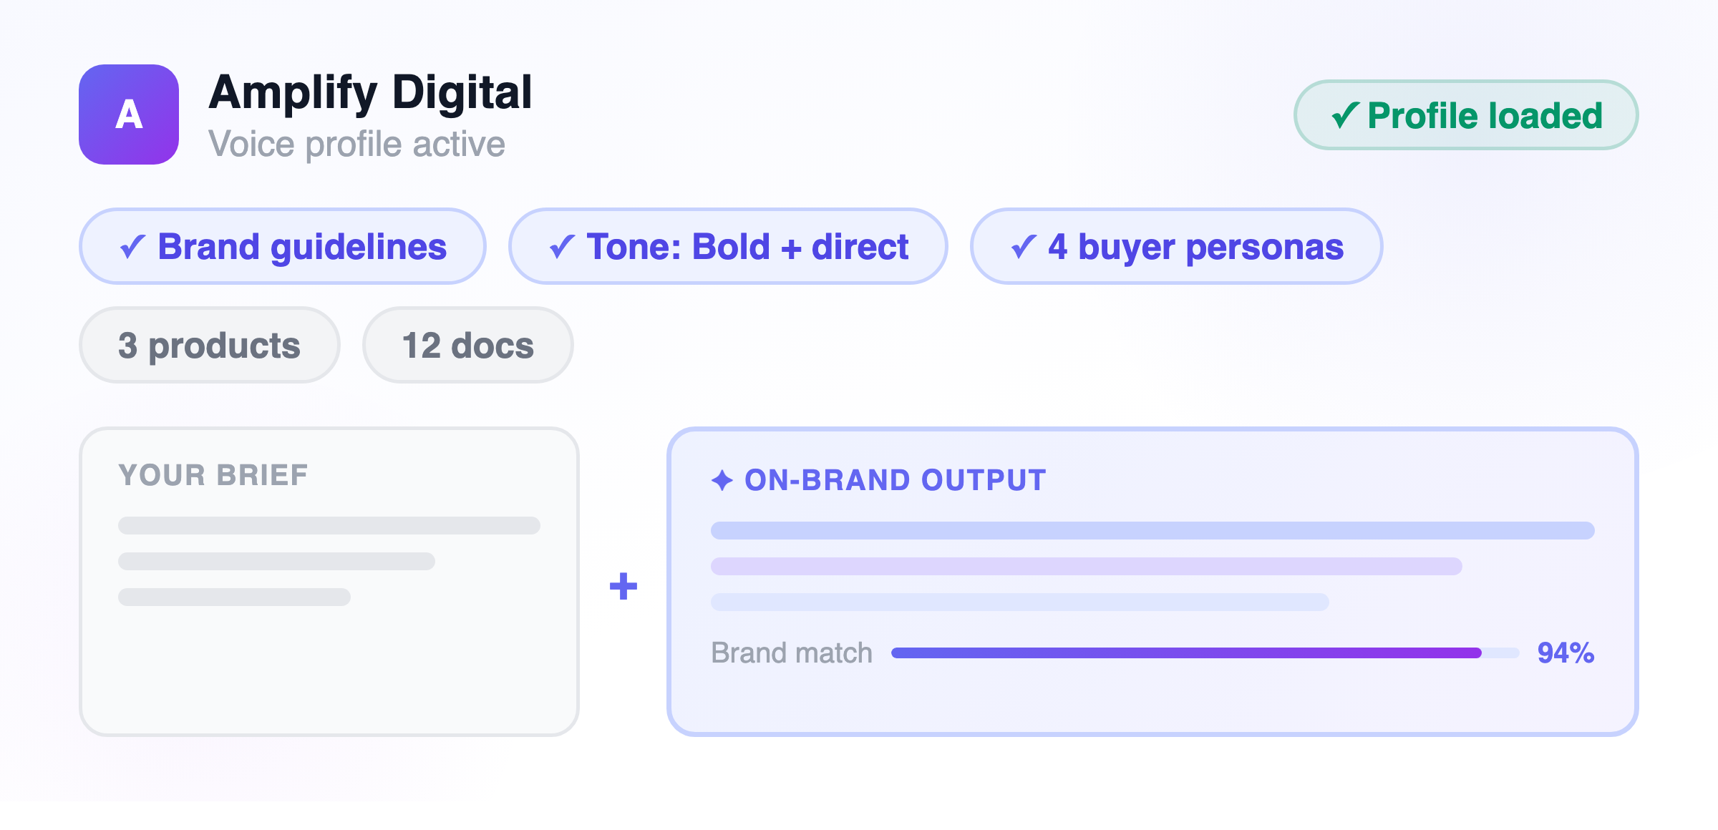The width and height of the screenshot is (1718, 830).
Task: Click the checkmark on buyer personas chip
Action: [x=1024, y=247]
